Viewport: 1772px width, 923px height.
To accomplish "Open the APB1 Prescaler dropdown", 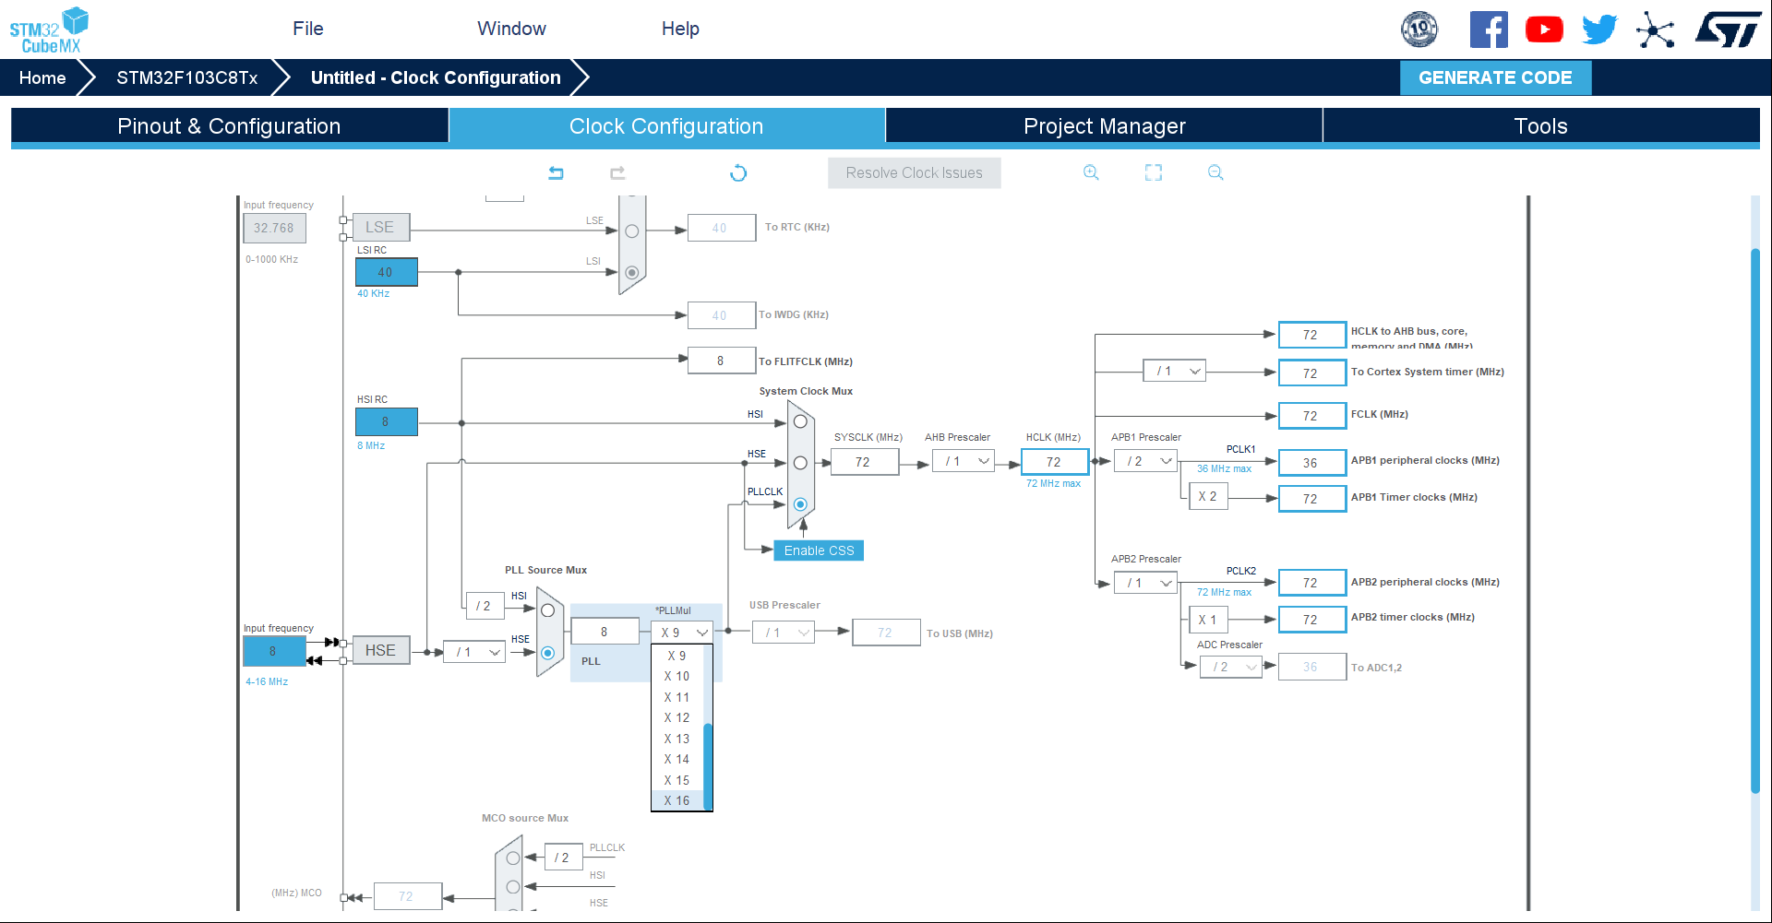I will point(1145,461).
